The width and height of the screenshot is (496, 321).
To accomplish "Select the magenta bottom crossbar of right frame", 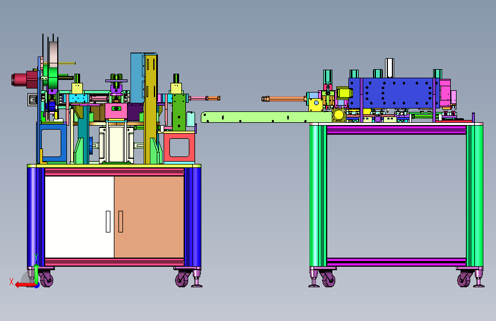I will point(396,262).
